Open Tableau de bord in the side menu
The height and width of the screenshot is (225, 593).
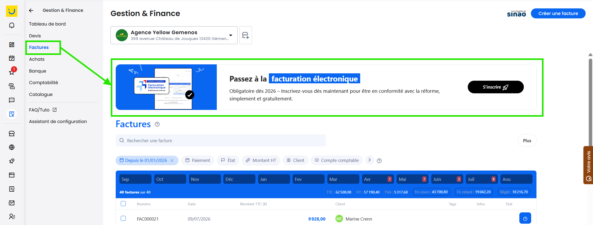[x=47, y=24]
